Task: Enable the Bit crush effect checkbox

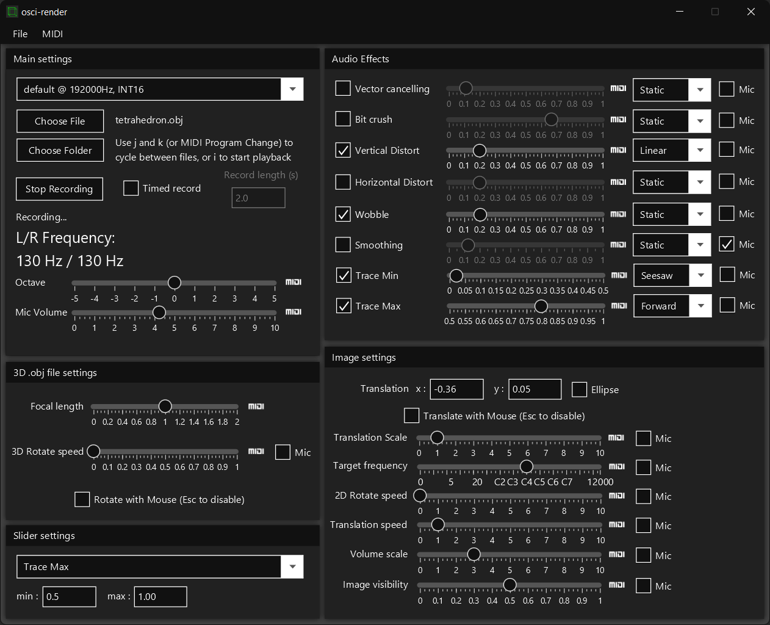Action: click(343, 119)
